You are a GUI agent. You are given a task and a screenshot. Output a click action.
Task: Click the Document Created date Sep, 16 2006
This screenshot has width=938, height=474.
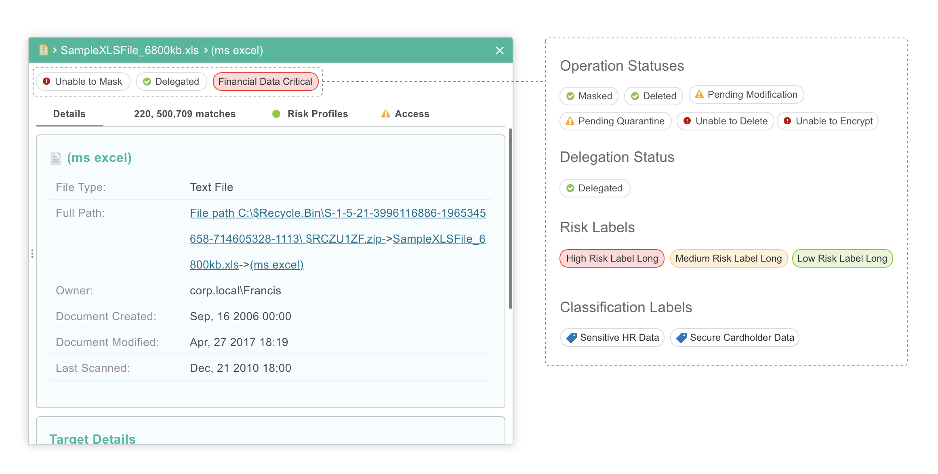[x=240, y=316]
